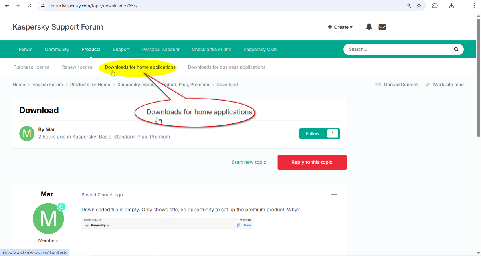Open Personal Account menu item

(161, 49)
